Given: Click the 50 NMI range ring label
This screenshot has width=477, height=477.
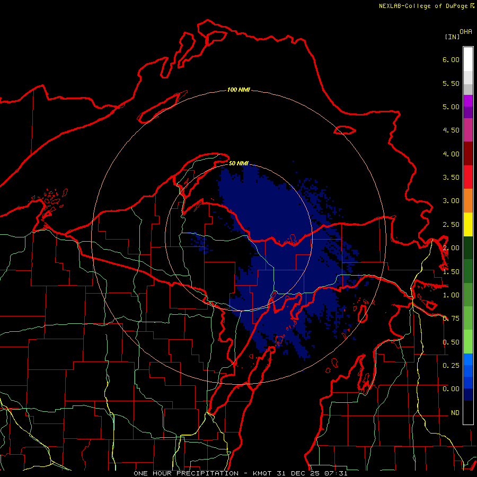Looking at the screenshot, I should point(238,164).
